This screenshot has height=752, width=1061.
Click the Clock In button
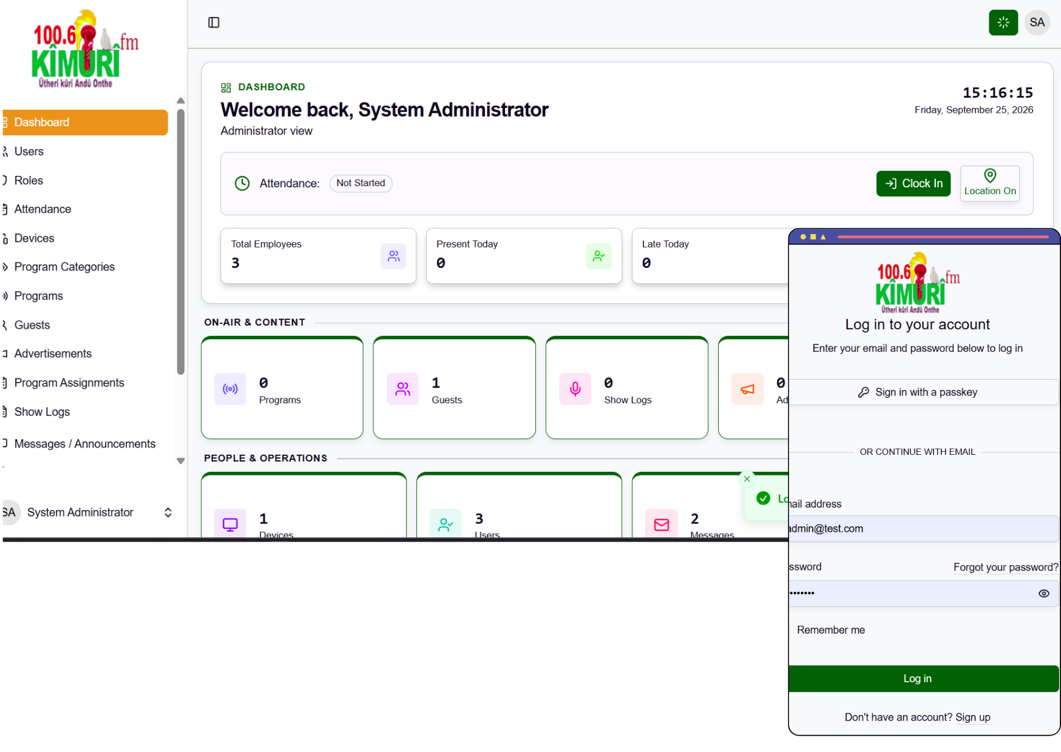(x=913, y=184)
